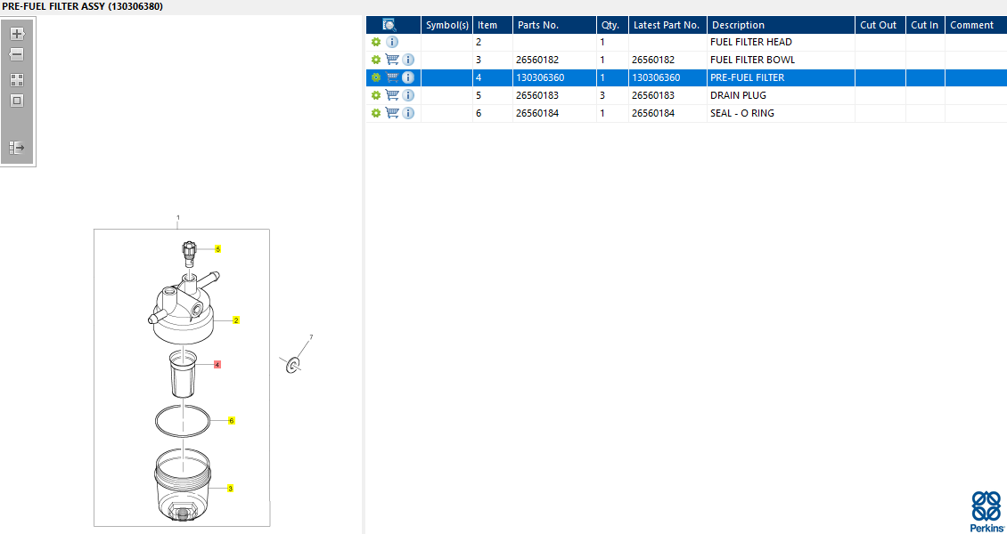The height and width of the screenshot is (534, 1007).
Task: Click the Comment column header
Action: [976, 25]
